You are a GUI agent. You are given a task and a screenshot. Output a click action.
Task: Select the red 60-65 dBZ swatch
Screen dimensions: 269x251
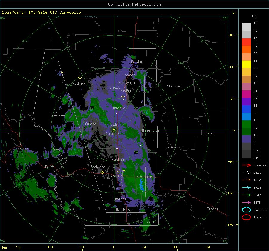[x=246, y=42]
